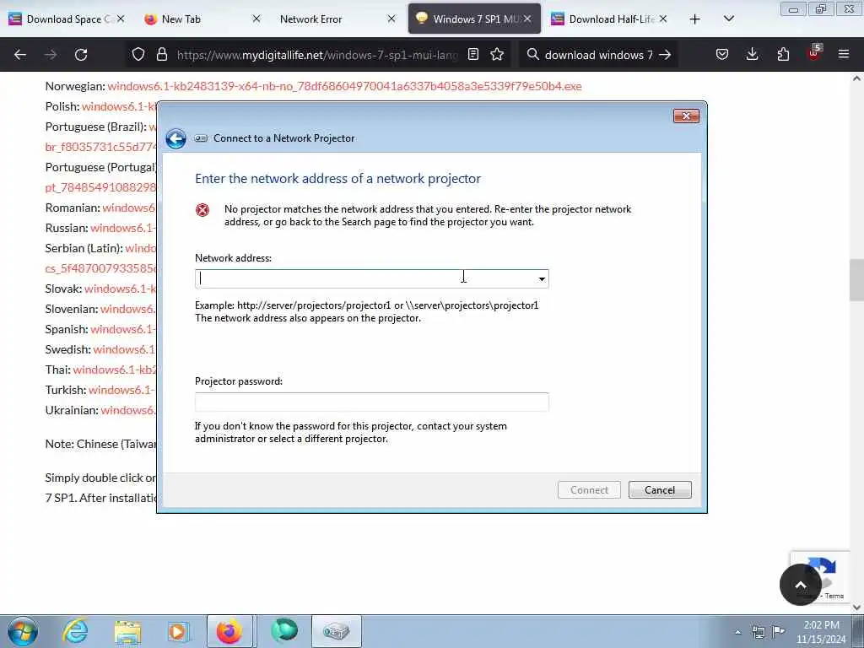Open the Russian language pack link
The height and width of the screenshot is (648, 864).
(x=123, y=228)
